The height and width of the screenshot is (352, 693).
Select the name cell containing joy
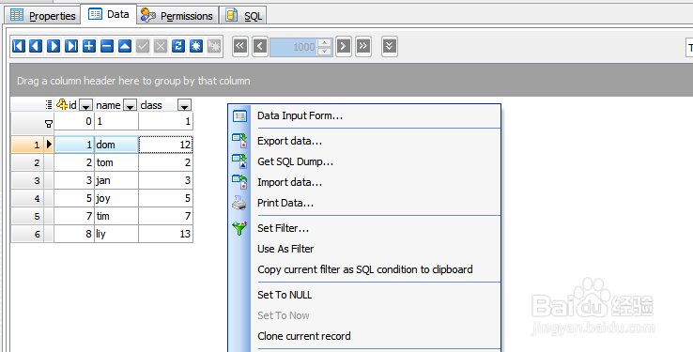pyautogui.click(x=116, y=198)
